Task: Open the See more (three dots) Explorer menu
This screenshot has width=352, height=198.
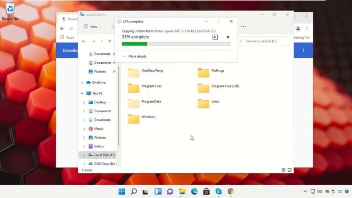Action: (243, 26)
